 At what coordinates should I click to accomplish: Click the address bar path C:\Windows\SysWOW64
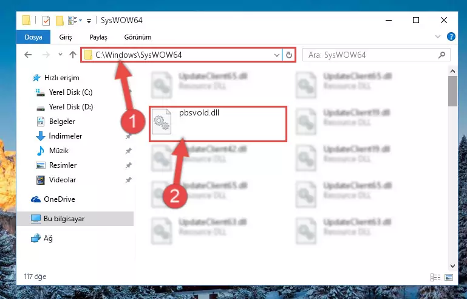(x=138, y=55)
